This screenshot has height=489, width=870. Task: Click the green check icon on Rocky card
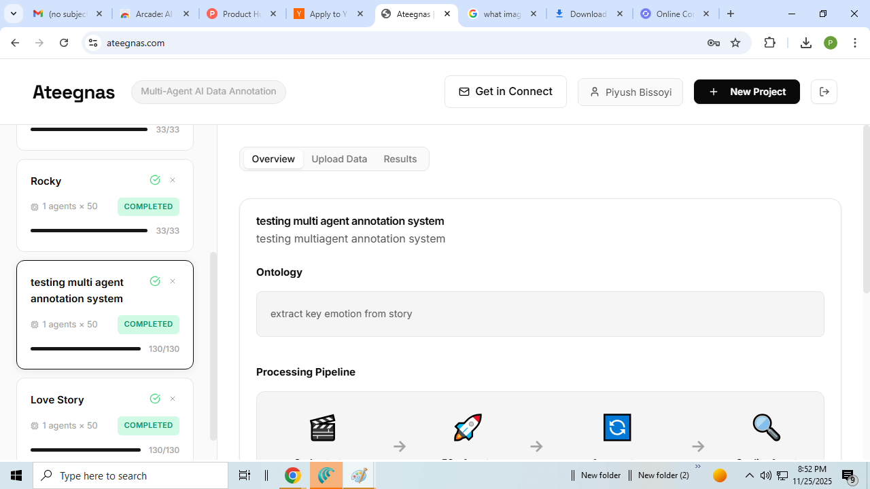[x=155, y=180]
